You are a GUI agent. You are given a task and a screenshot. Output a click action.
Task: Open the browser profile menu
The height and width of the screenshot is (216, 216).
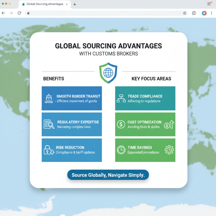[x=204, y=13]
